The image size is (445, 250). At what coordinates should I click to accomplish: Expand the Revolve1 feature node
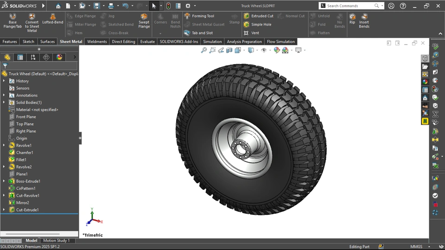(4, 146)
